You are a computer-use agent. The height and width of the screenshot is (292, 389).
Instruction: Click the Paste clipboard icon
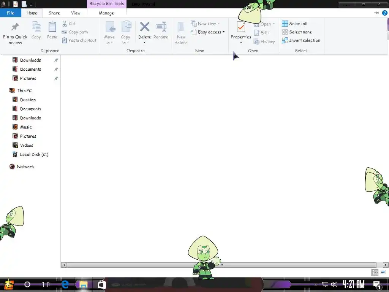click(52, 27)
